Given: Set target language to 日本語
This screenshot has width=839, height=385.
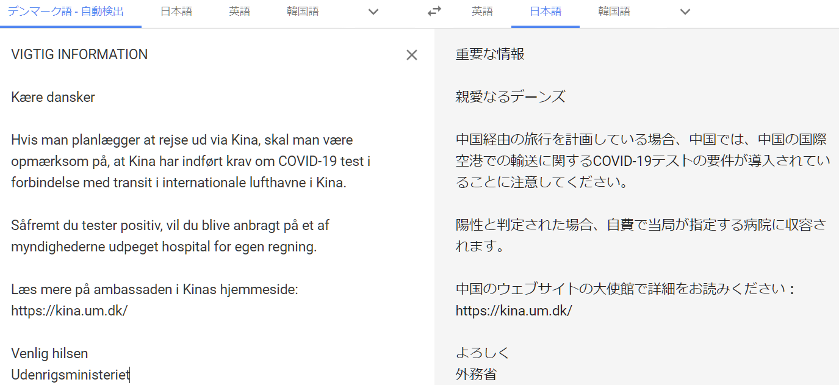Looking at the screenshot, I should [x=545, y=12].
